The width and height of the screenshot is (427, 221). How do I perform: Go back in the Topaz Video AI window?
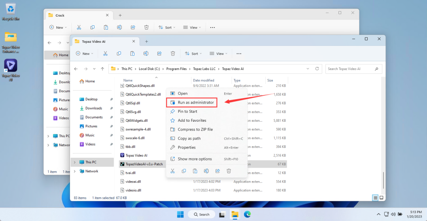(76, 69)
